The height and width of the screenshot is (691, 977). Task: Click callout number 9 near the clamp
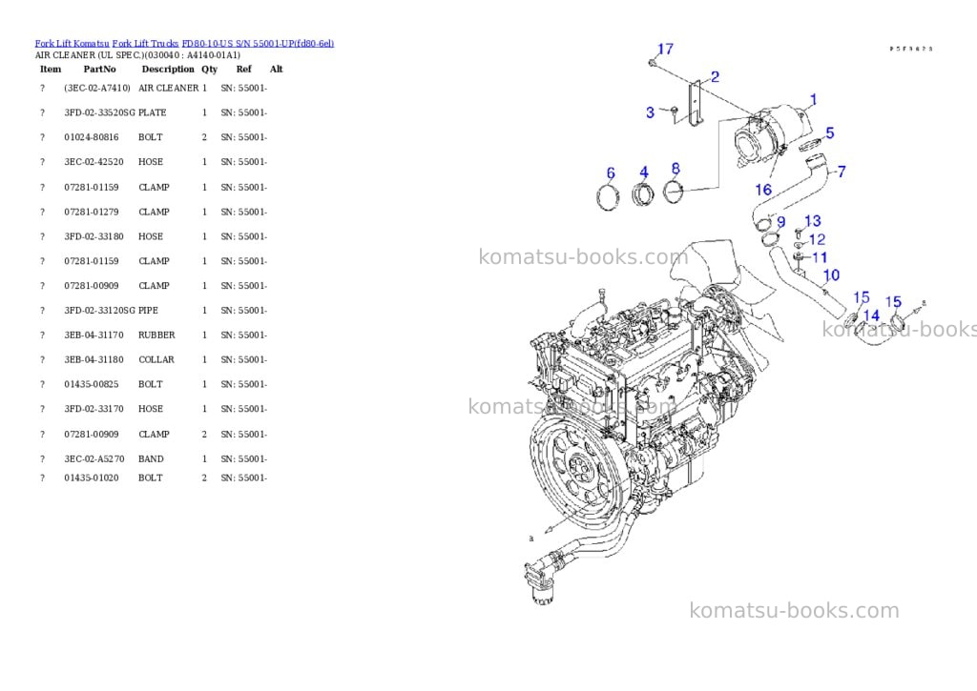tap(781, 222)
